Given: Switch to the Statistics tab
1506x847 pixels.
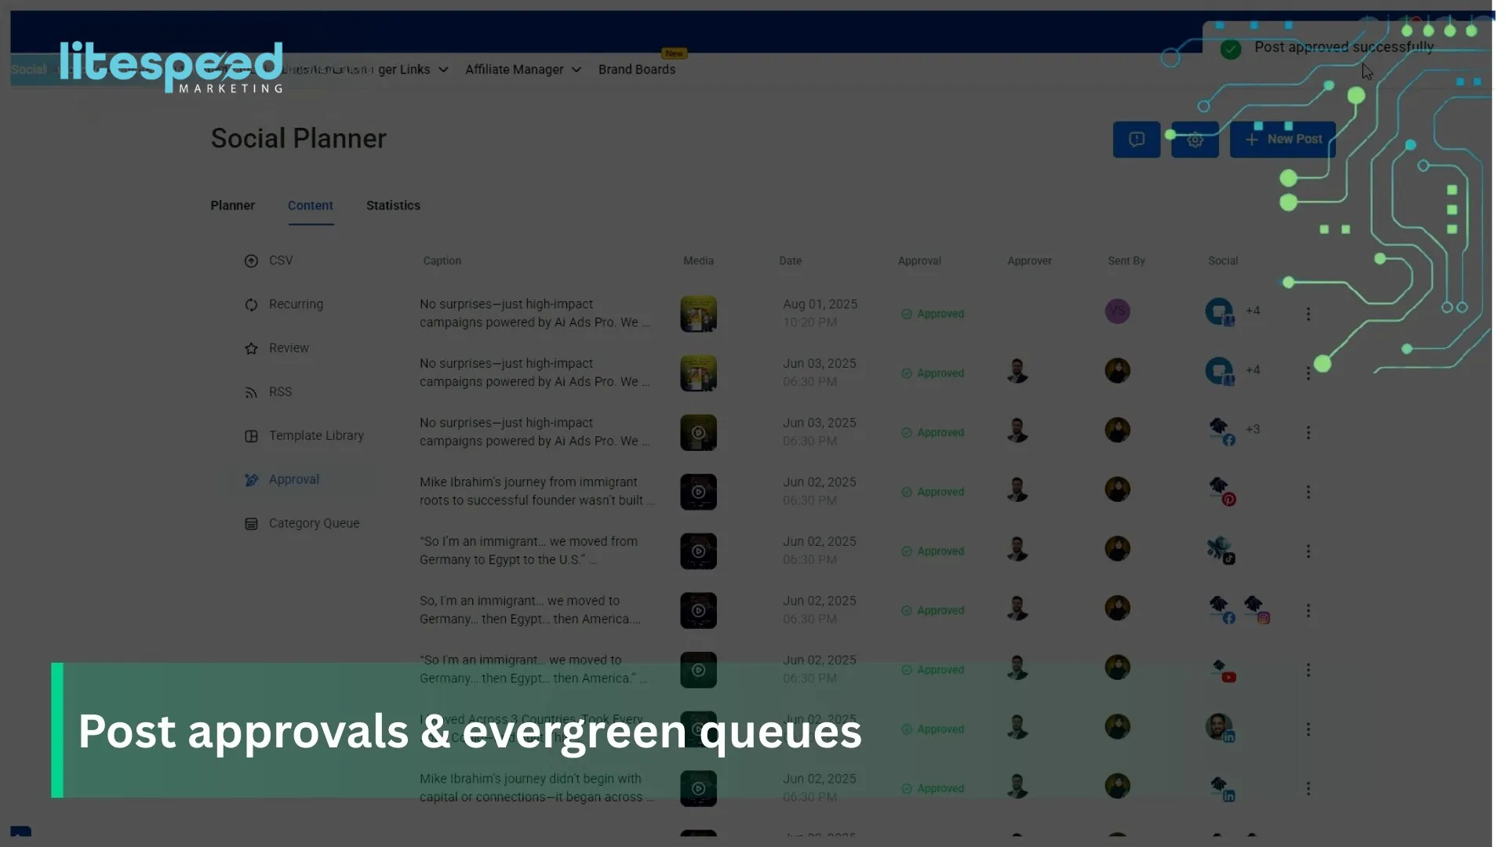Looking at the screenshot, I should click(x=393, y=205).
